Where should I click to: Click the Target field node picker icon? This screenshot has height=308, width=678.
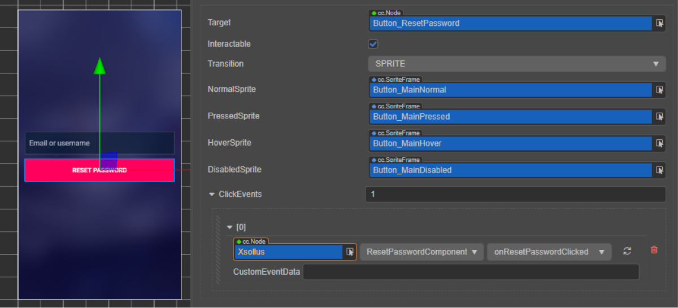coord(659,23)
